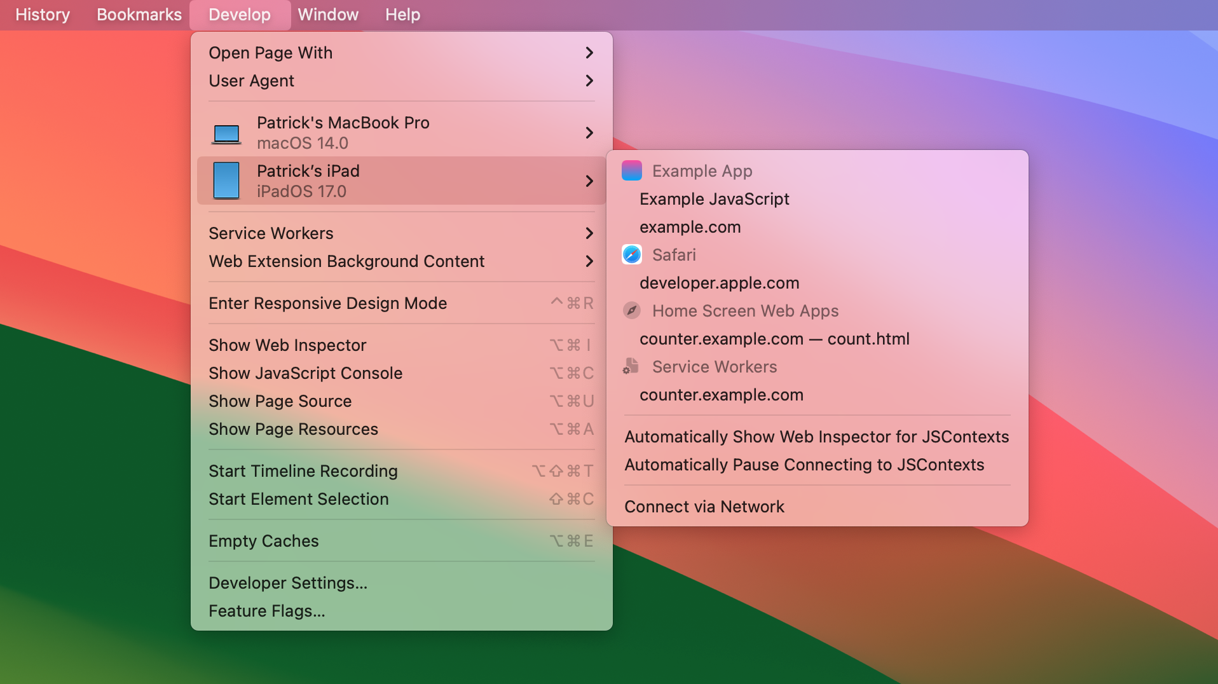Inspect example.com under Example App

817,227
